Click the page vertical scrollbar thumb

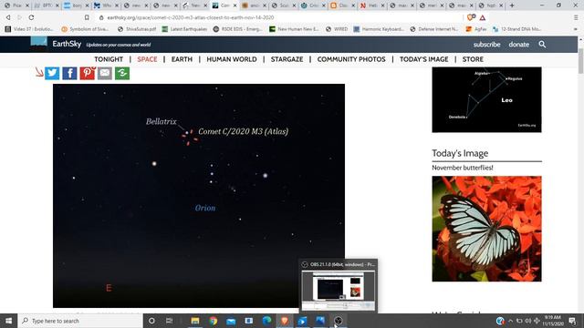(x=580, y=61)
